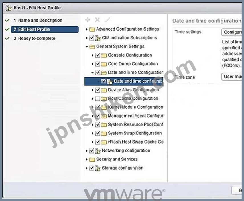Uncheck the CIM Indication Subscriptions checkbox
This screenshot has height=201, width=244.
pyautogui.click(x=92, y=38)
